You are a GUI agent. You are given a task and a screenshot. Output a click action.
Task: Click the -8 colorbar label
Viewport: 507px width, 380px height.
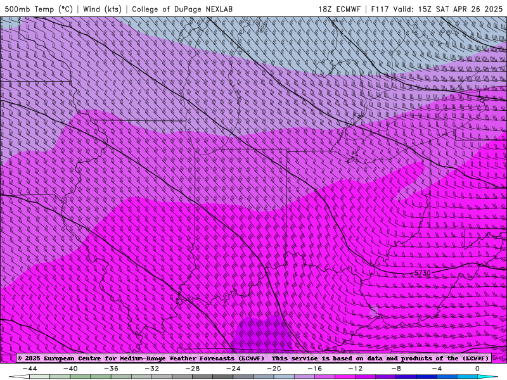395,369
